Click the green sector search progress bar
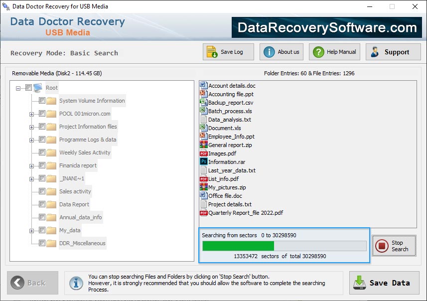This screenshot has width=427, height=301. click(239, 246)
